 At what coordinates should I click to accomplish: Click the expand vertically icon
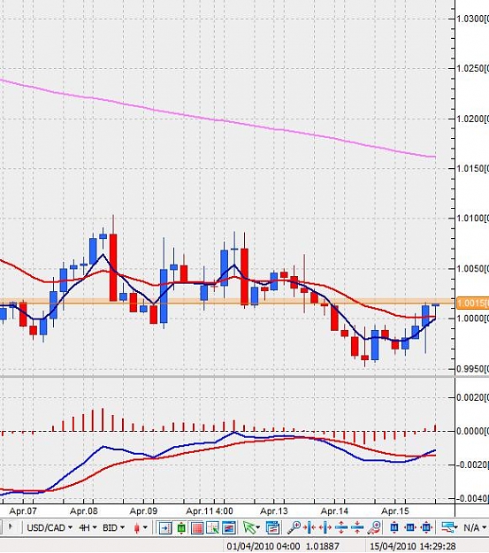click(341, 528)
